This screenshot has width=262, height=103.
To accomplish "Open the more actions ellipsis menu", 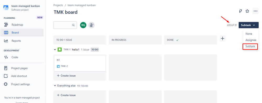I will [x=255, y=11].
